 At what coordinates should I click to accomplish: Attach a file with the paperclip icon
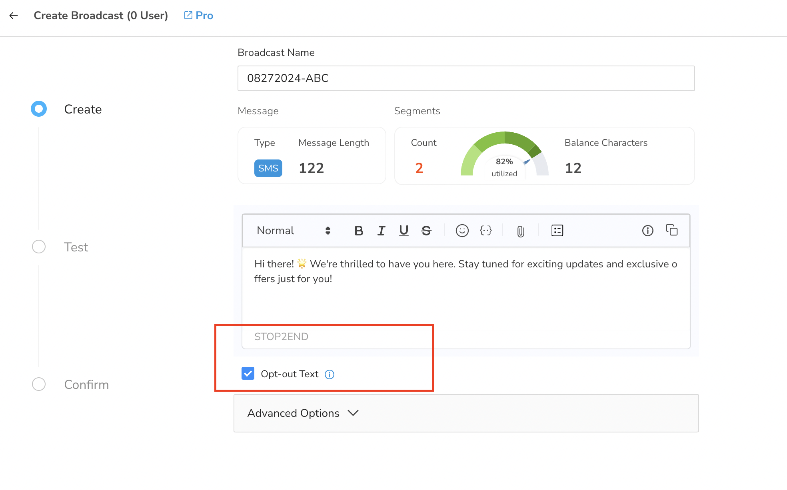(x=521, y=231)
